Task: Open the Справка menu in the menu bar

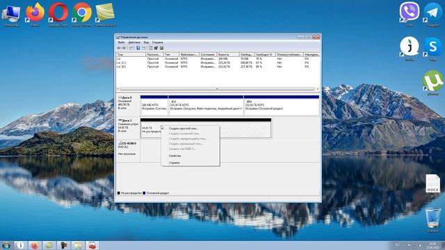Action: [x=158, y=42]
